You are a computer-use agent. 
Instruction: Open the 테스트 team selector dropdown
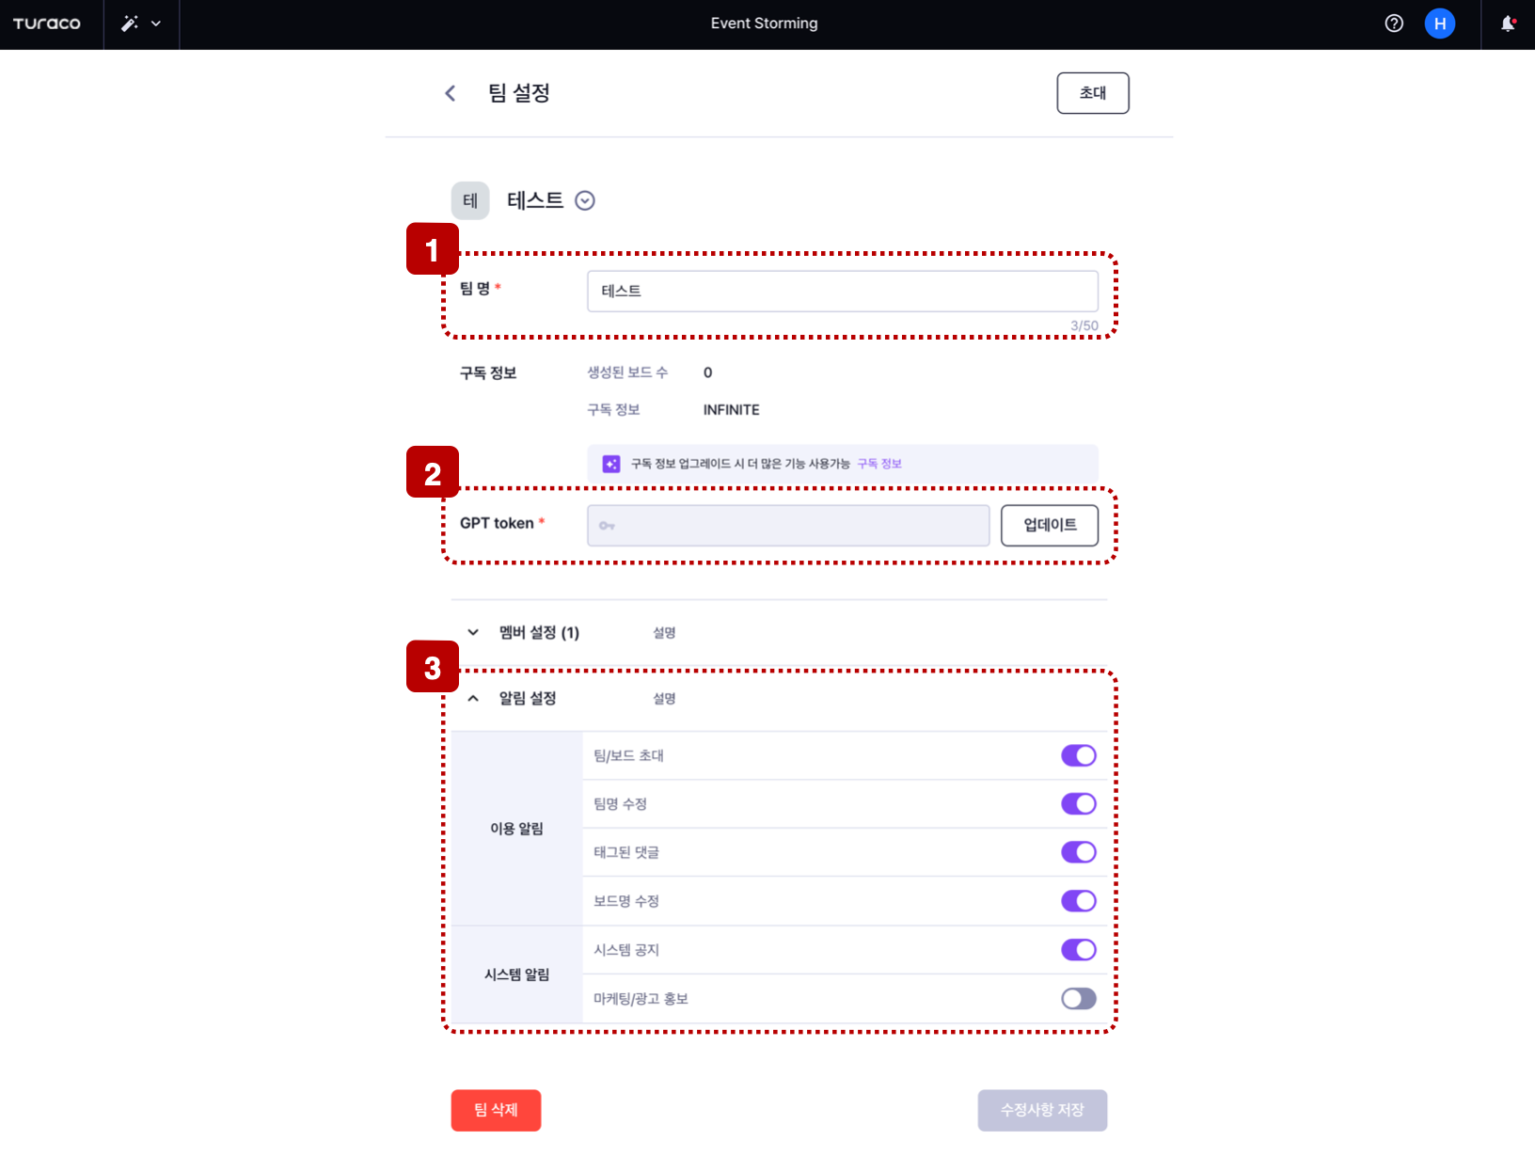click(x=585, y=200)
